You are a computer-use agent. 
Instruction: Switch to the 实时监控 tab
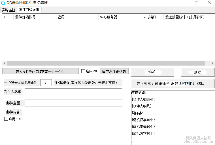[x=8, y=10]
